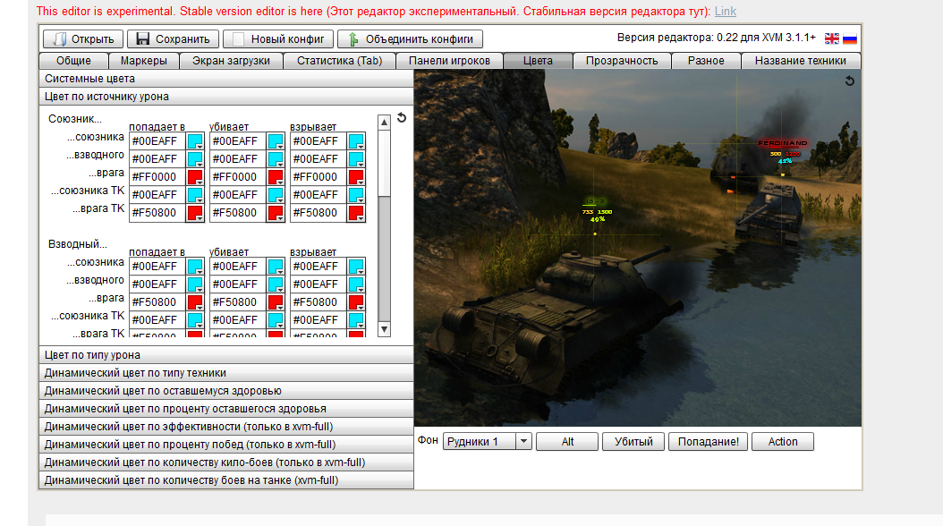
Task: Click the Action preview button
Action: (x=783, y=442)
